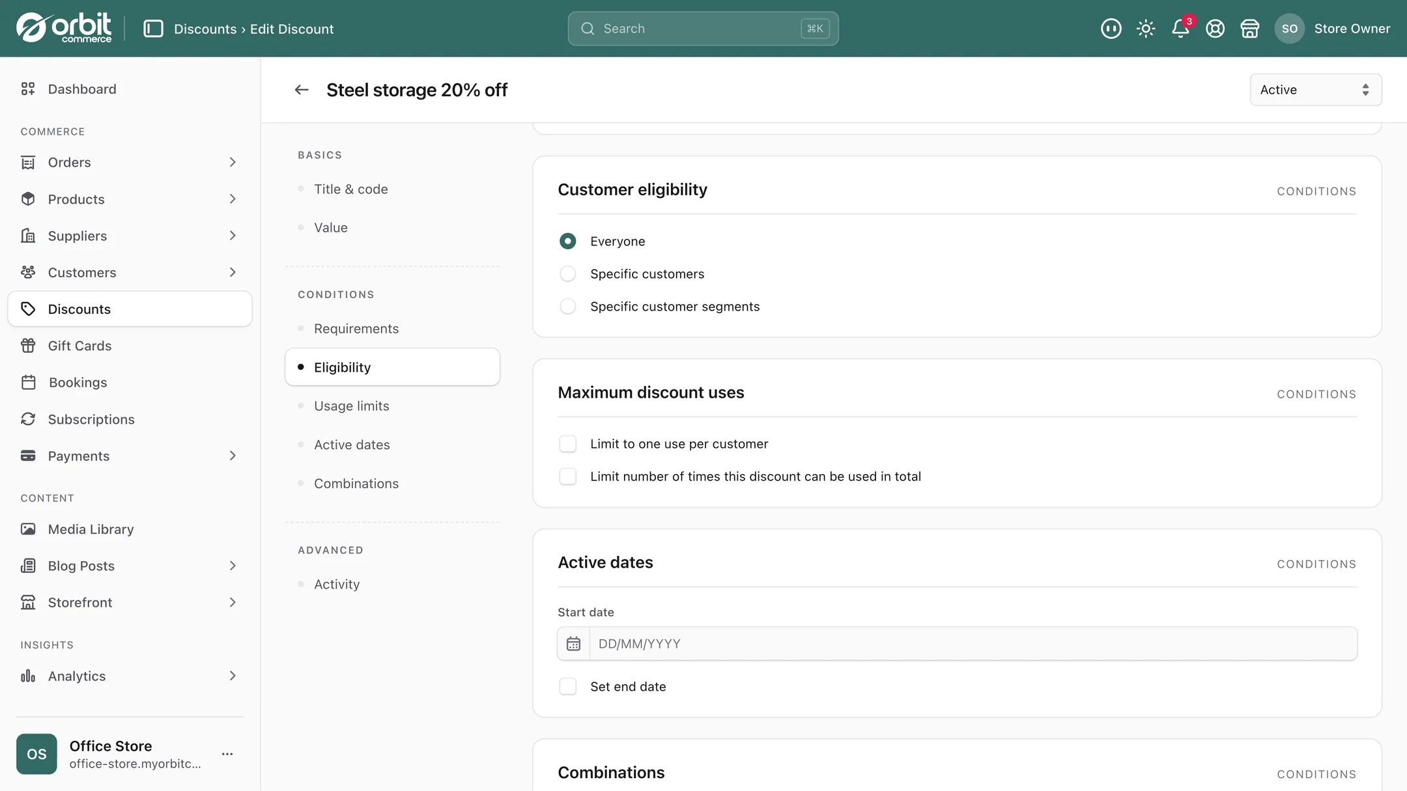Screen dimensions: 1407x791
Task: Click the storefront icon in header
Action: 1249,29
